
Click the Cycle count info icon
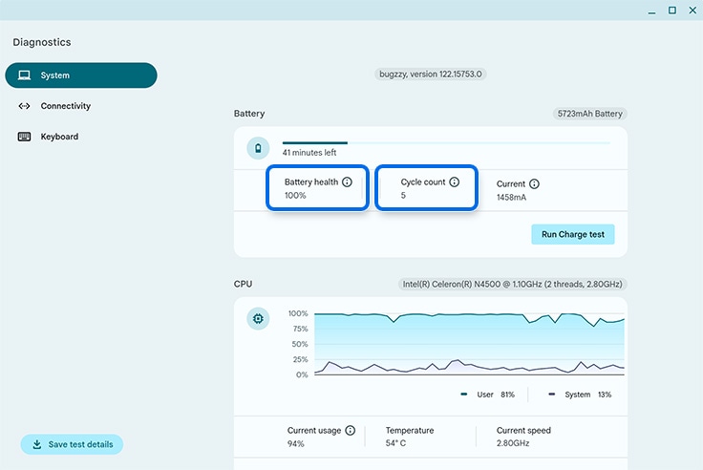(455, 182)
